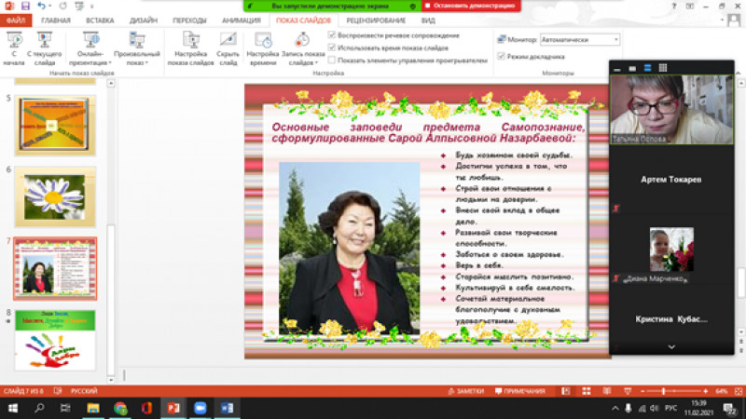Viewport: 746px width, 419px height.
Task: Open File Explorer from taskbar
Action: click(92, 408)
